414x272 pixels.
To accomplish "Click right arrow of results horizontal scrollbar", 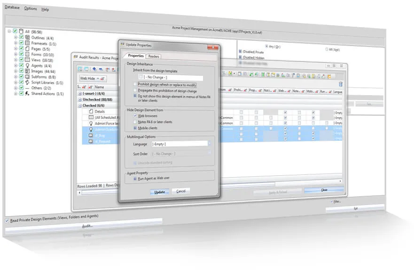I will point(340,181).
